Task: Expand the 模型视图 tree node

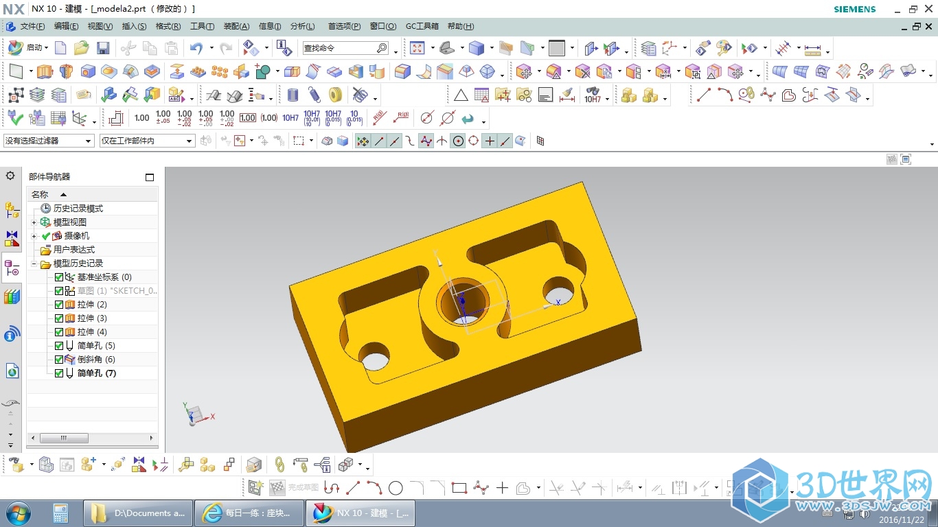Action: click(34, 222)
